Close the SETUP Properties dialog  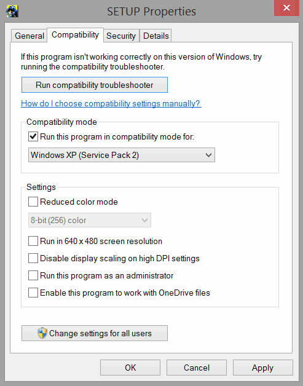point(286,8)
